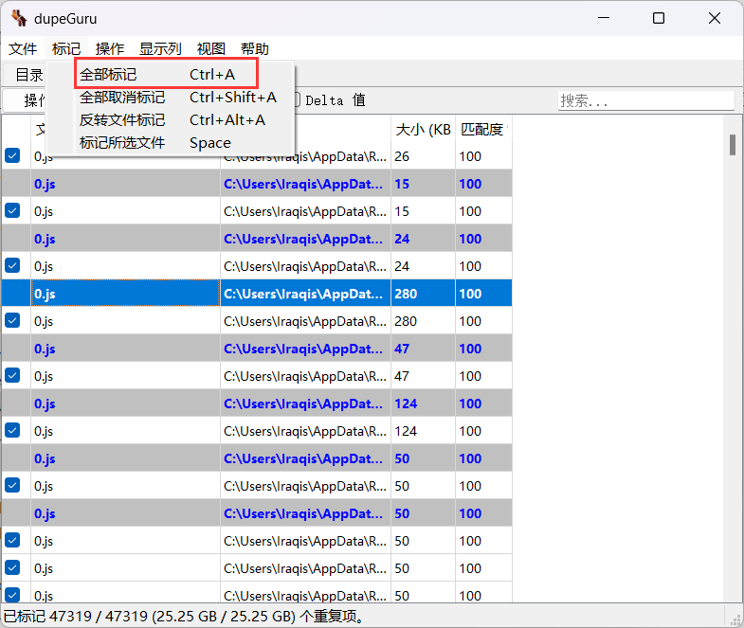
Task: Sort by the 匹配度 column header
Action: point(483,129)
